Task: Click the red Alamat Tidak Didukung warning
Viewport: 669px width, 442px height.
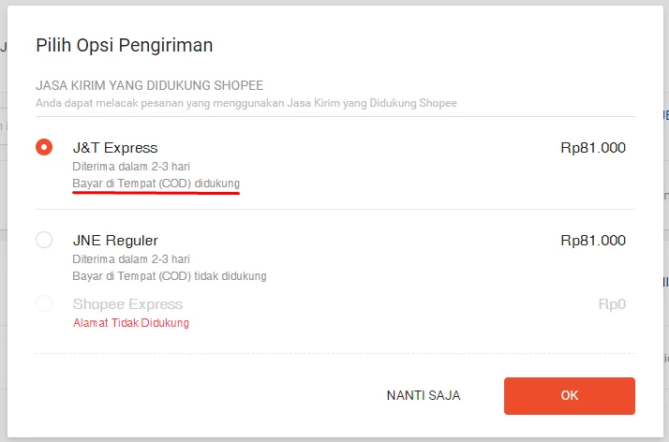Action: pos(131,323)
